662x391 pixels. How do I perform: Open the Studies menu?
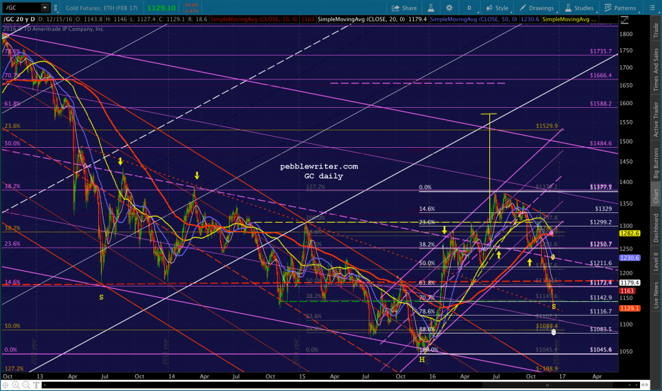tap(579, 8)
